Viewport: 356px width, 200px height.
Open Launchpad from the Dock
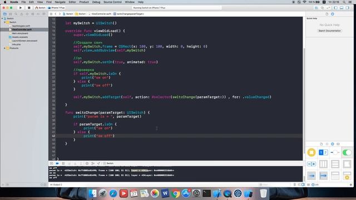103,193
